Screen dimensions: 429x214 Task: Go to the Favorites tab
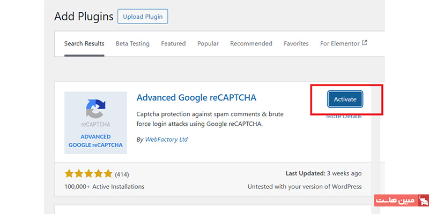tap(296, 44)
